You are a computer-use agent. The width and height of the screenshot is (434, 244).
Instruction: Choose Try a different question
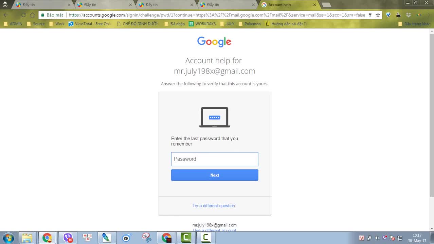pyautogui.click(x=214, y=206)
